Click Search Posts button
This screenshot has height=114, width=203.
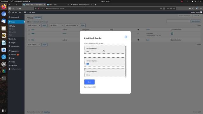(196, 21)
